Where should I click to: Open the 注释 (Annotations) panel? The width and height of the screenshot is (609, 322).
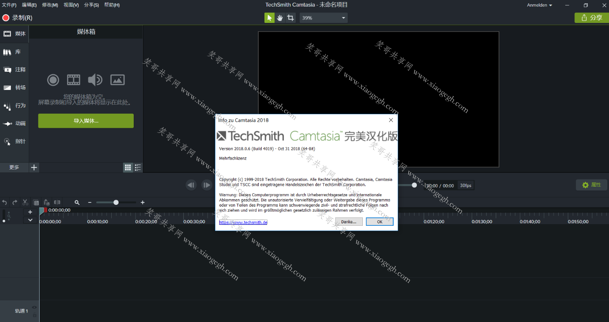click(x=15, y=70)
